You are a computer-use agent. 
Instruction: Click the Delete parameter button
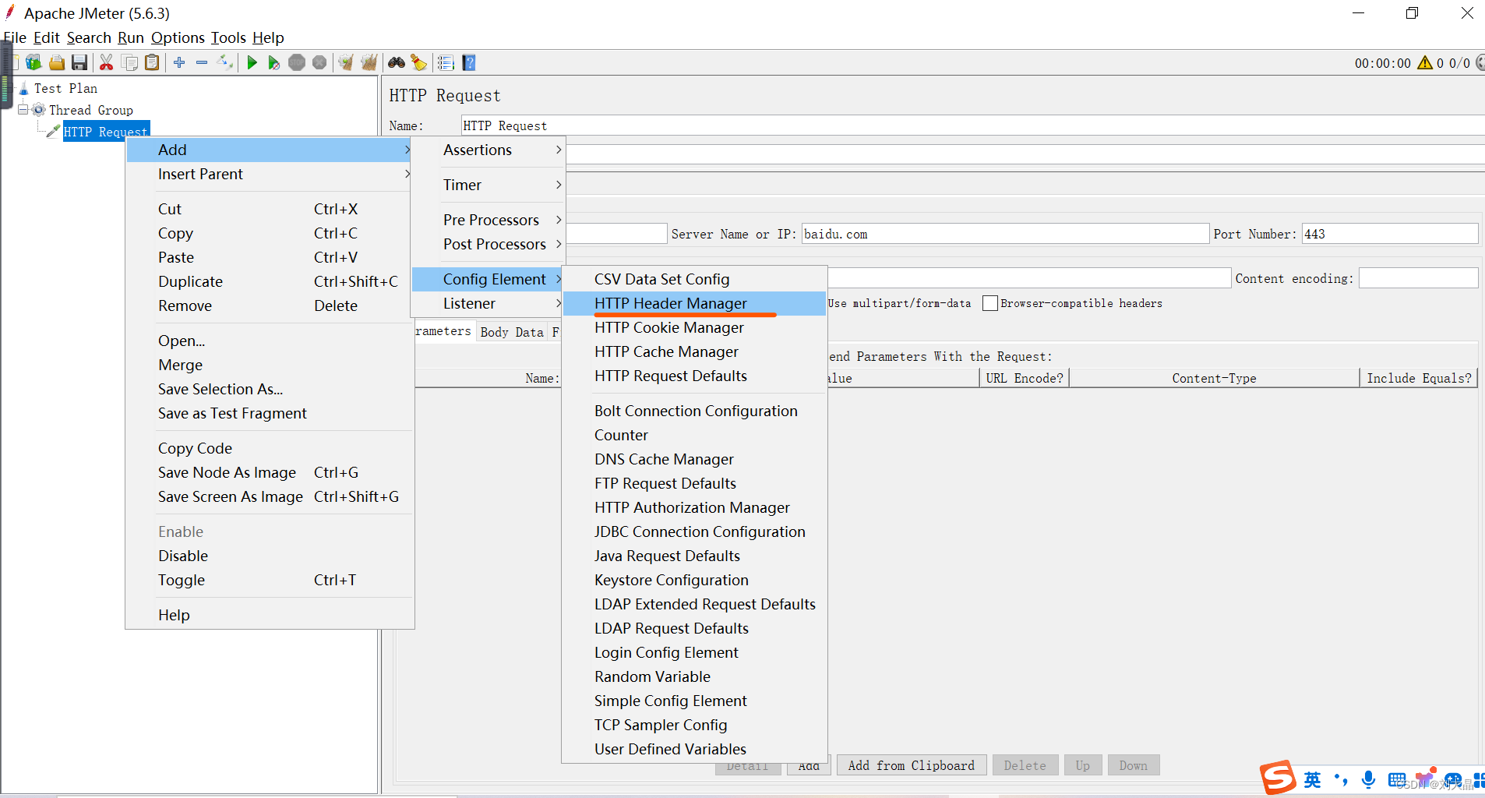(x=1025, y=765)
